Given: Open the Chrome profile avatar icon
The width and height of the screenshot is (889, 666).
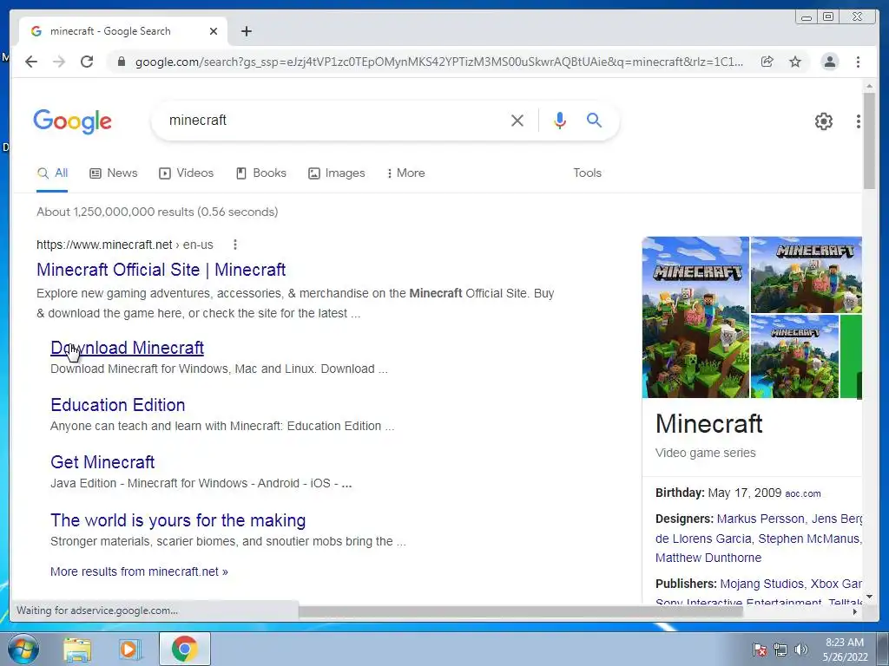Looking at the screenshot, I should [829, 62].
